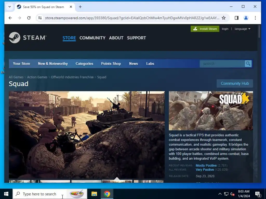266x199 pixels.
Task: Click the browser forward arrow
Action: (x=19, y=18)
